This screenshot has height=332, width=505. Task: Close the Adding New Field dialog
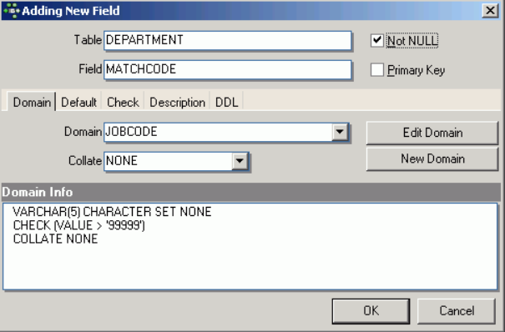490,11
